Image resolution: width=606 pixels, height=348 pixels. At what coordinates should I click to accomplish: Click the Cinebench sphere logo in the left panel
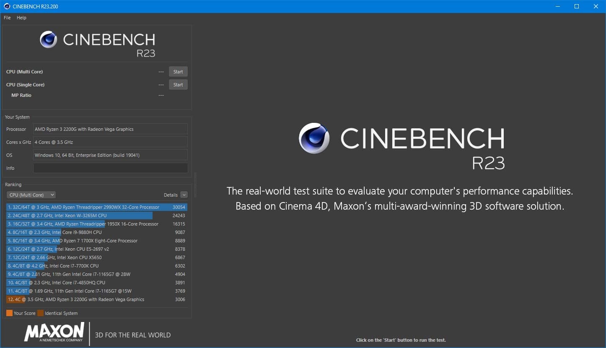click(49, 39)
